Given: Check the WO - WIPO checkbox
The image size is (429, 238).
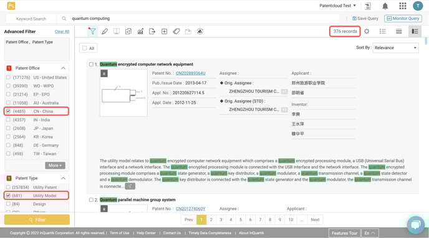Looking at the screenshot, I should [8, 86].
